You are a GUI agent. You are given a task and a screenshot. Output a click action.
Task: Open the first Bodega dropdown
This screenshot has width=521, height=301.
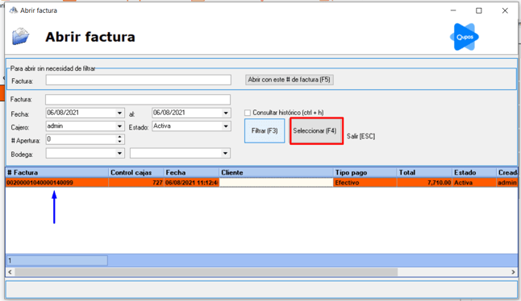pyautogui.click(x=119, y=153)
